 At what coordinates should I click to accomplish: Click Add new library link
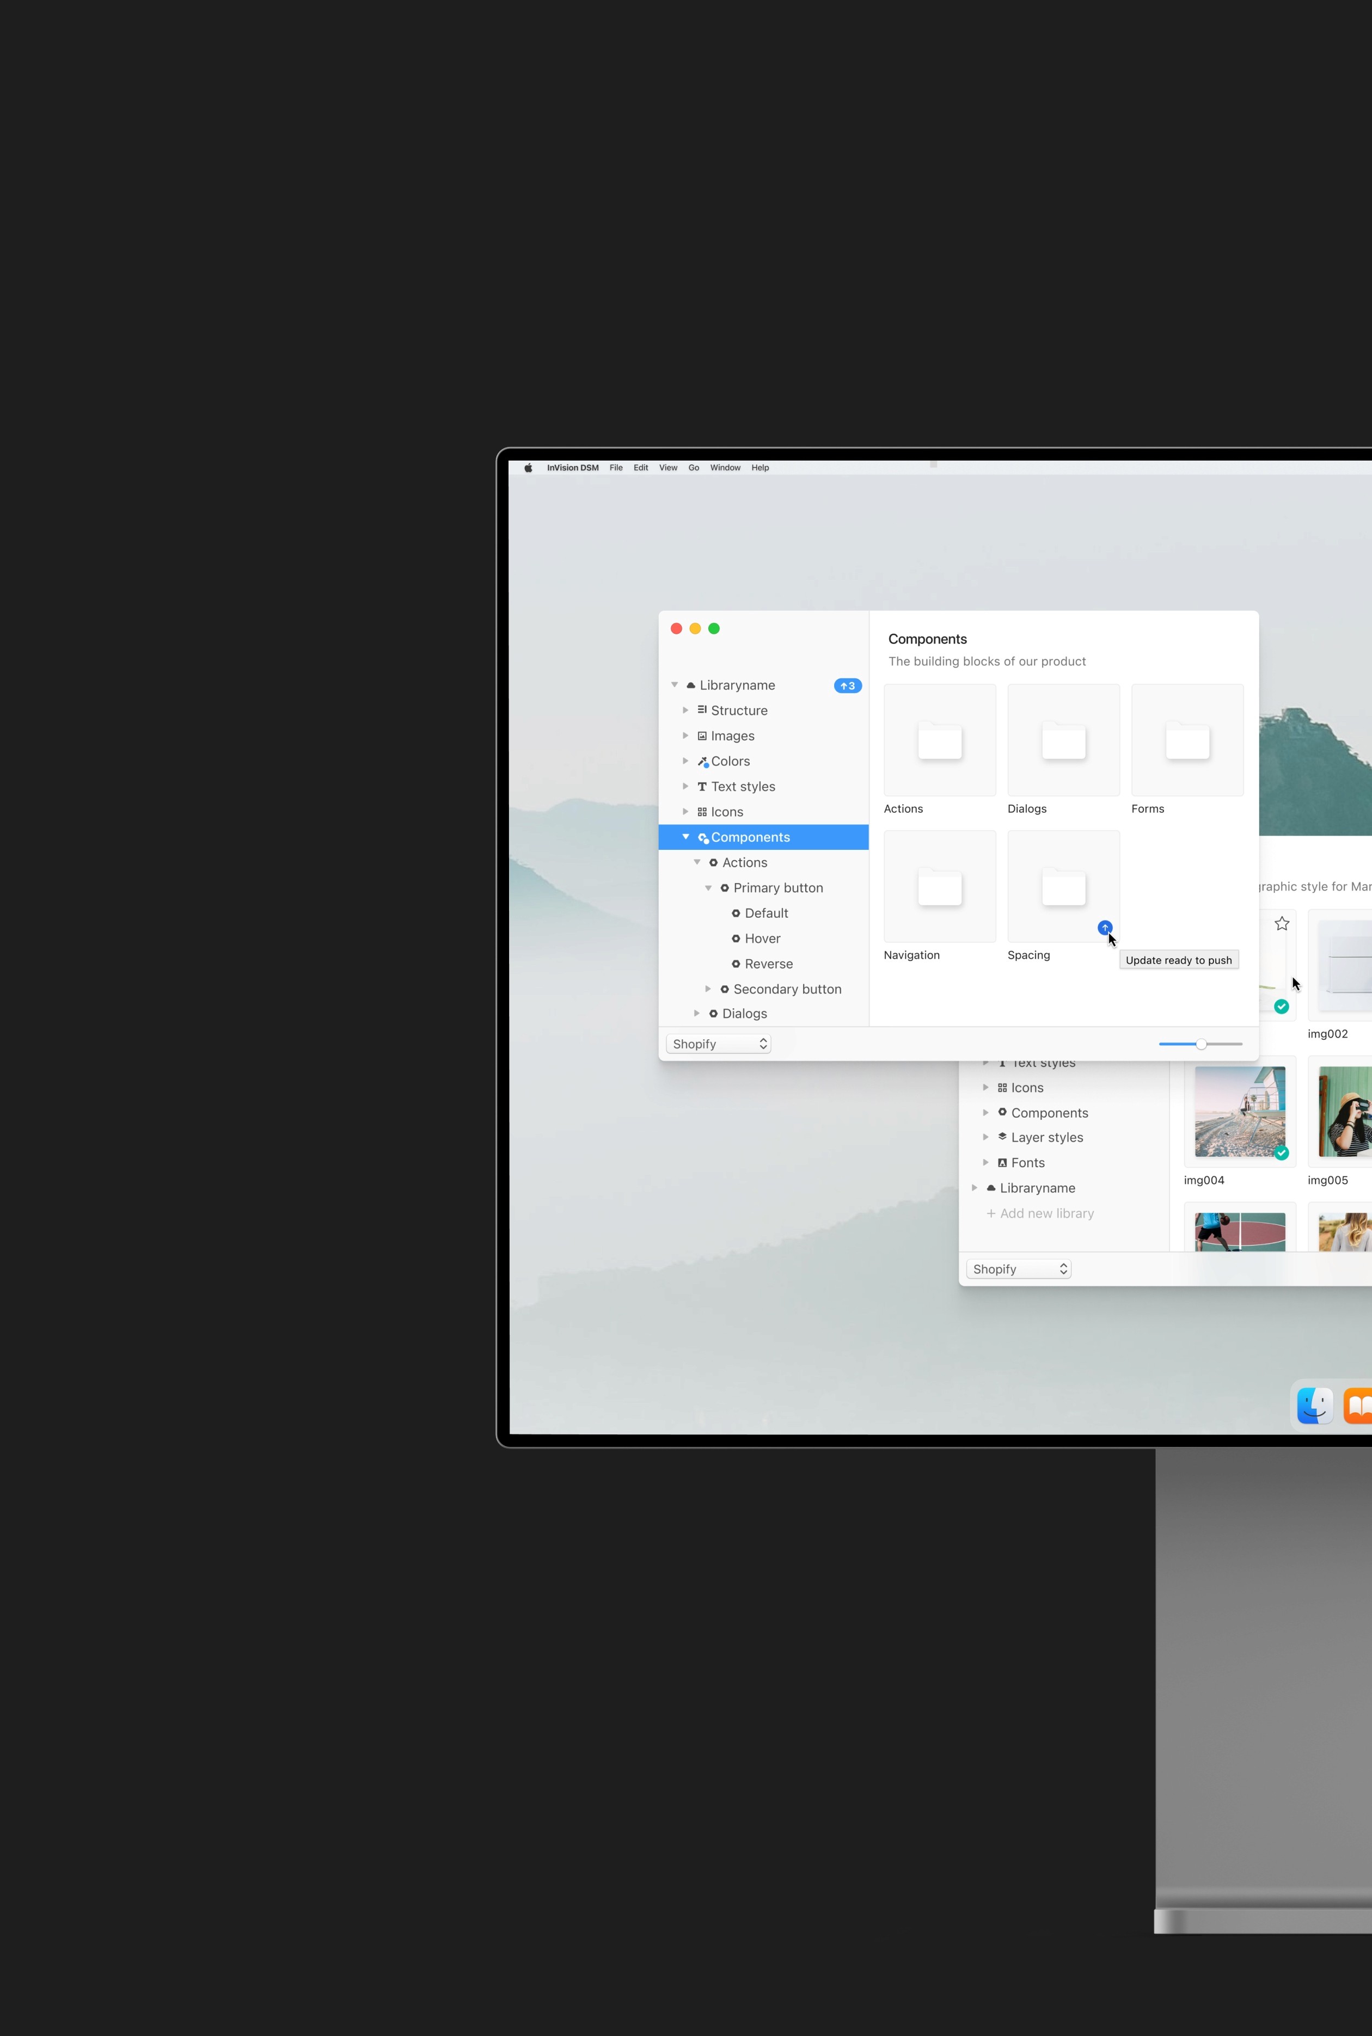pyautogui.click(x=1039, y=1213)
